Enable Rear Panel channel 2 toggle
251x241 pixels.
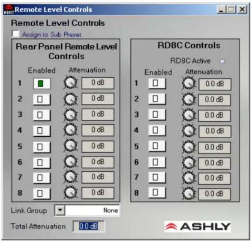(x=42, y=99)
